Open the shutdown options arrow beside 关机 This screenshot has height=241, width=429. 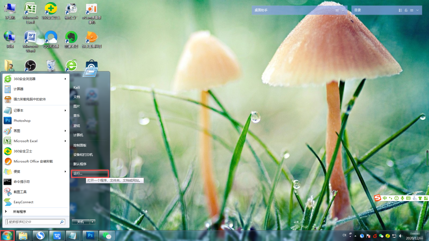coord(93,222)
